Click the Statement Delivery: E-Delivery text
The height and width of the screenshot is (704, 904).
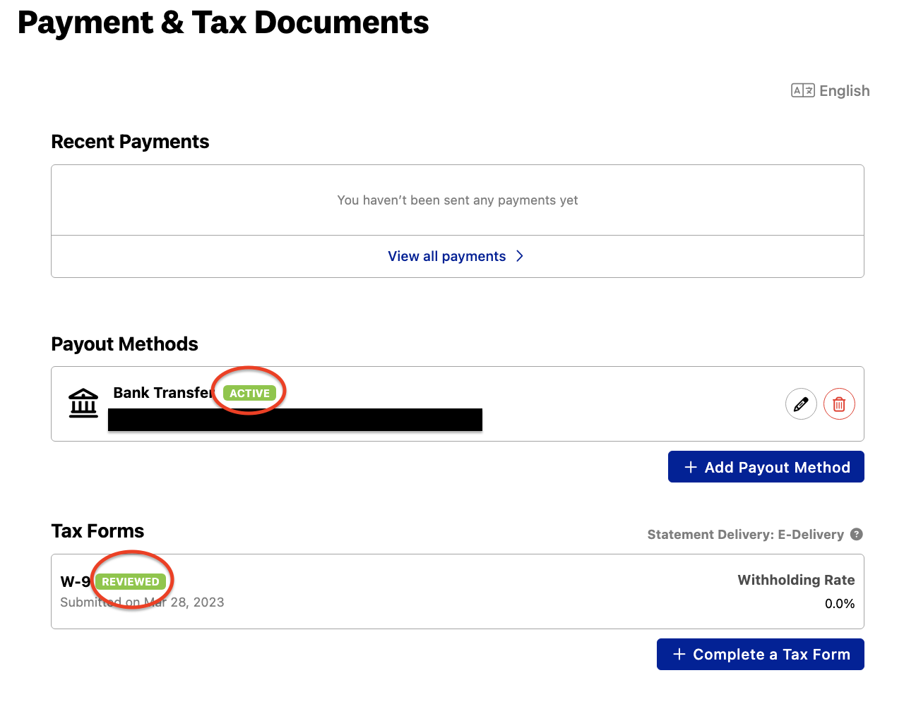(745, 535)
